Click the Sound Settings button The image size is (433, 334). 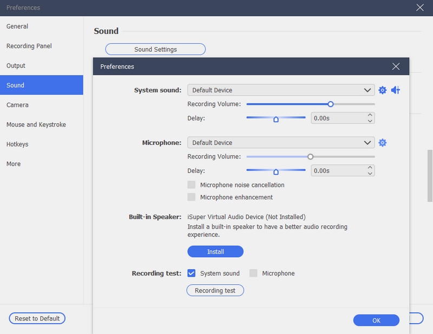click(155, 49)
